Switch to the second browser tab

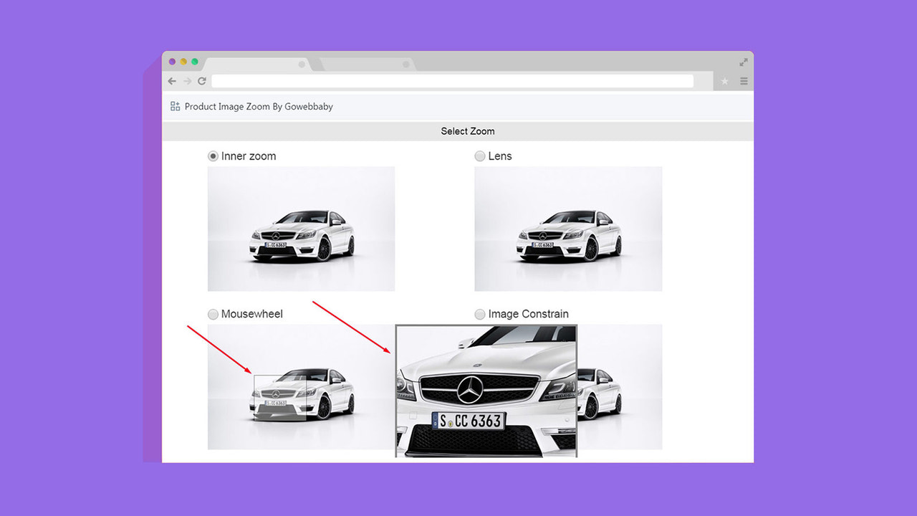tap(365, 63)
